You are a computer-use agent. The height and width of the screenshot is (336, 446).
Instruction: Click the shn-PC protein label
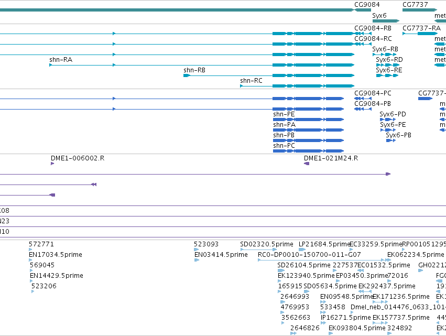(284, 146)
